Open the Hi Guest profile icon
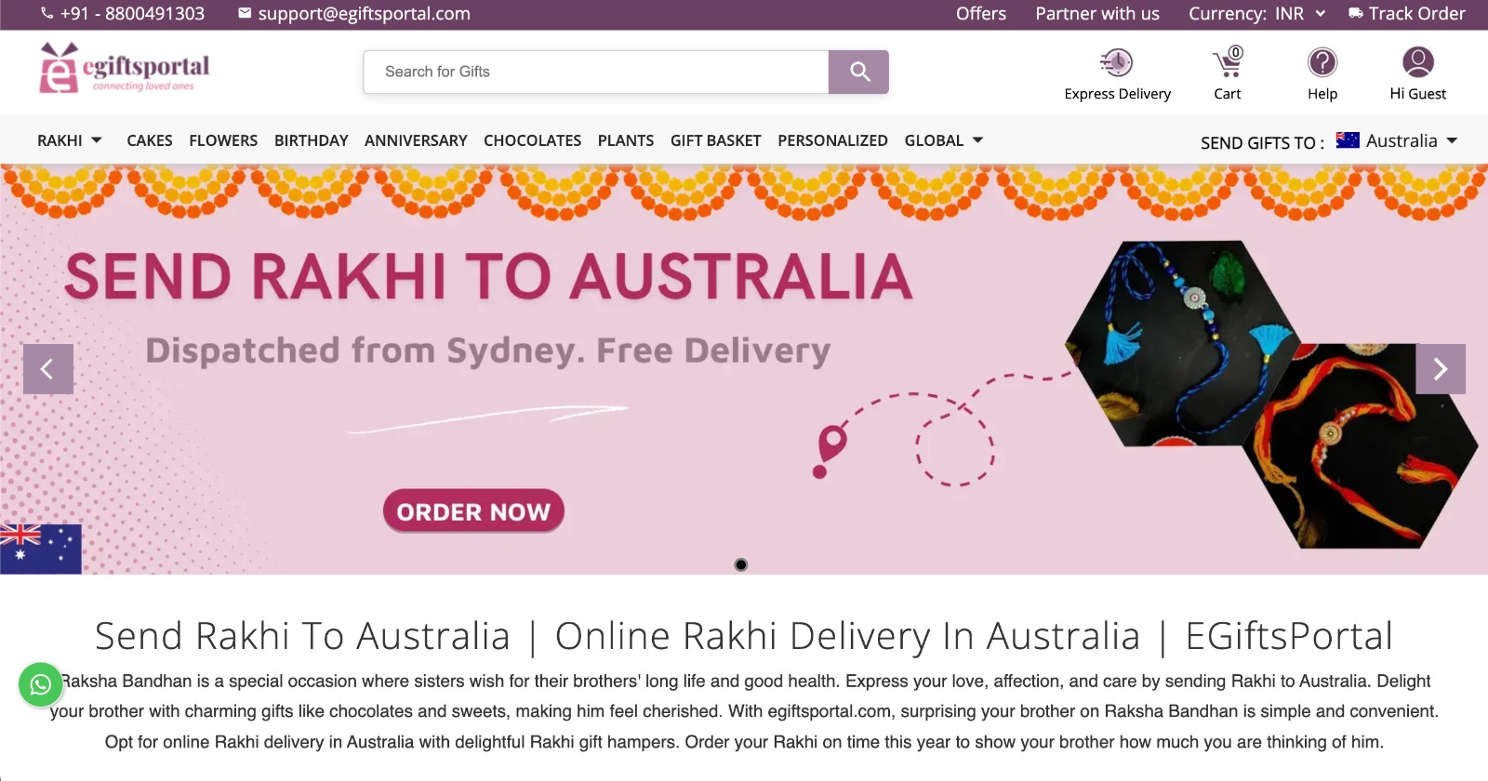The image size is (1488, 781). 1418,62
